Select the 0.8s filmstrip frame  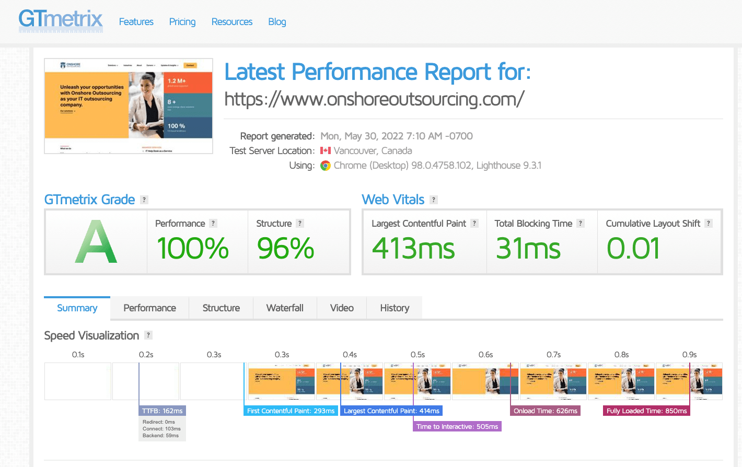[621, 381]
